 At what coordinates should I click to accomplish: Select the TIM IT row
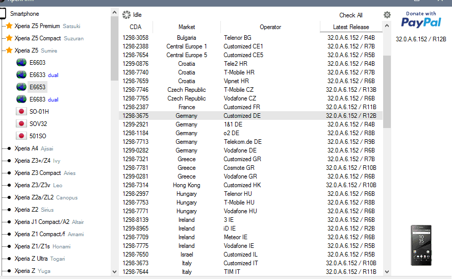pos(250,272)
